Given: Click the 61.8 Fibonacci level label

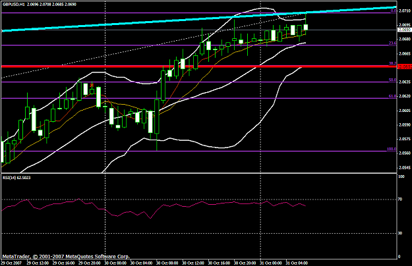Looking at the screenshot, I should click(x=393, y=96).
